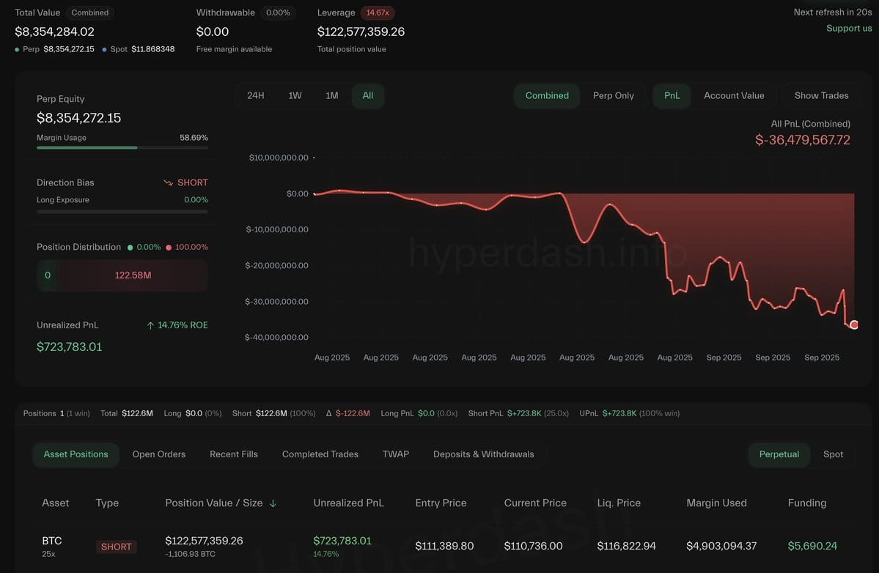Image resolution: width=879 pixels, height=573 pixels.
Task: Click the green Perp legend dot
Action: (17, 49)
